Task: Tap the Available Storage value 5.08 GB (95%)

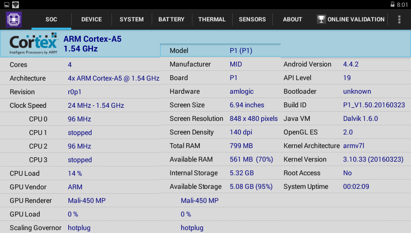Action: (251, 186)
